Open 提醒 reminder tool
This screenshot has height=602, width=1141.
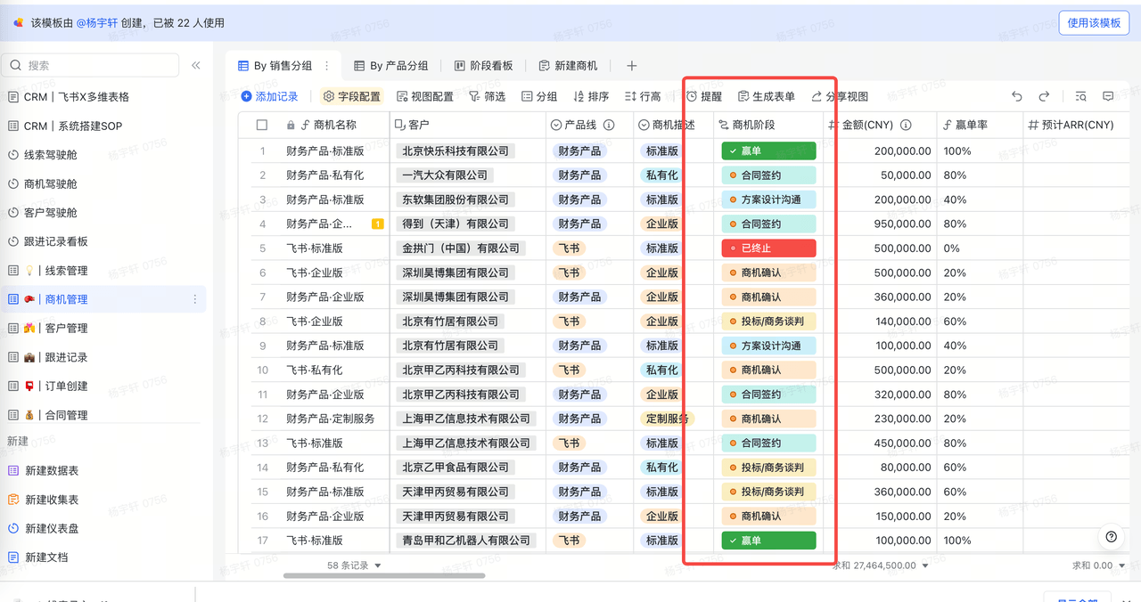coord(703,96)
